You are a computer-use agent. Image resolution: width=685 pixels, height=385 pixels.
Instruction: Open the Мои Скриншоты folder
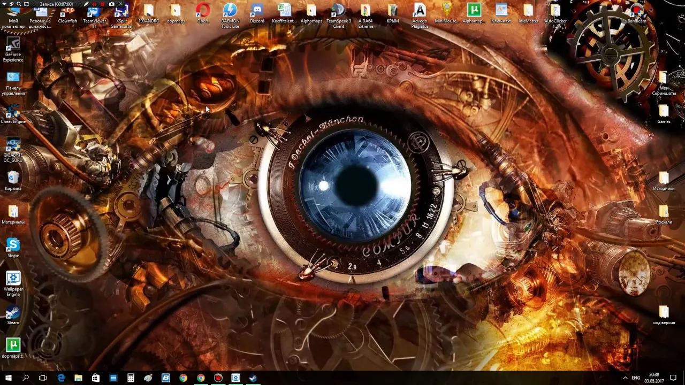pyautogui.click(x=664, y=83)
